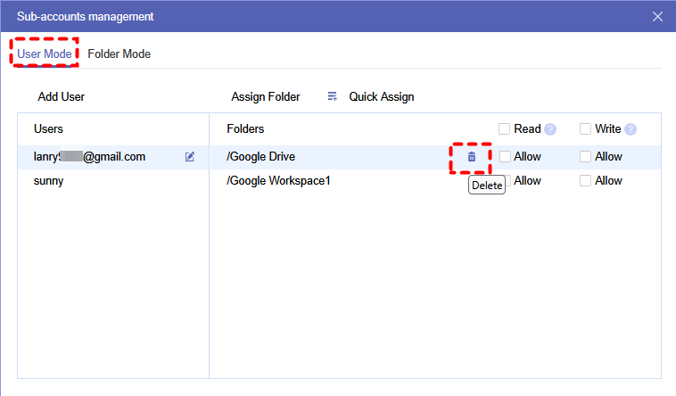This screenshot has height=396, width=676.
Task: Open the Read permission help icon
Action: 550,129
